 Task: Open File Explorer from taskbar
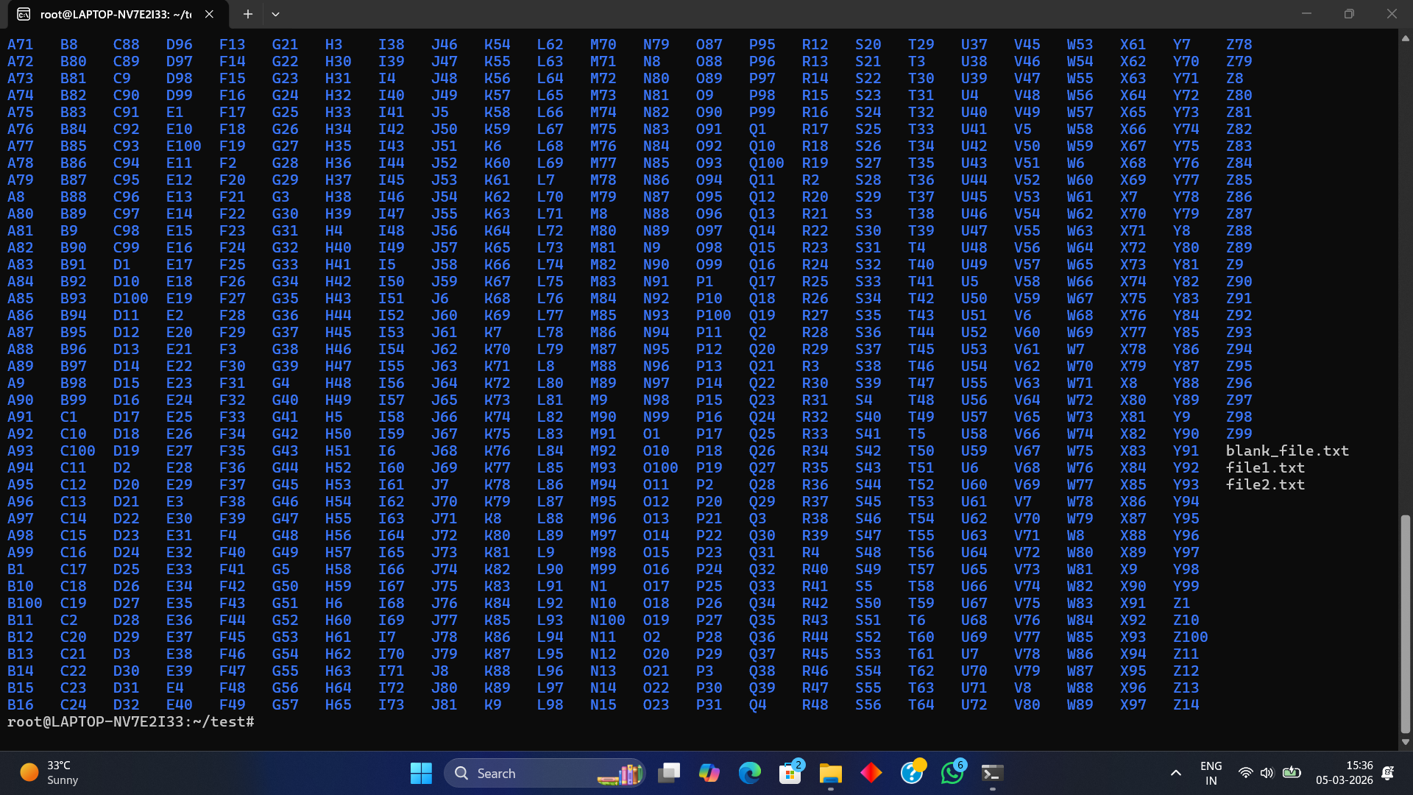[x=830, y=773]
